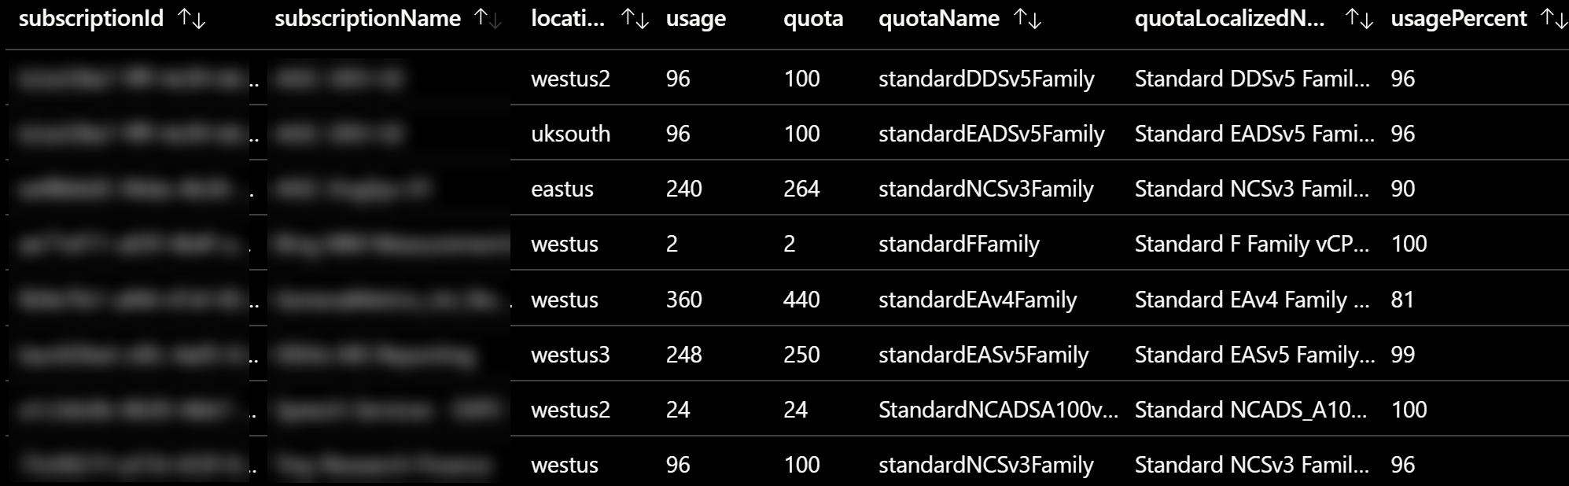Select the westus3 location cell

click(x=570, y=355)
